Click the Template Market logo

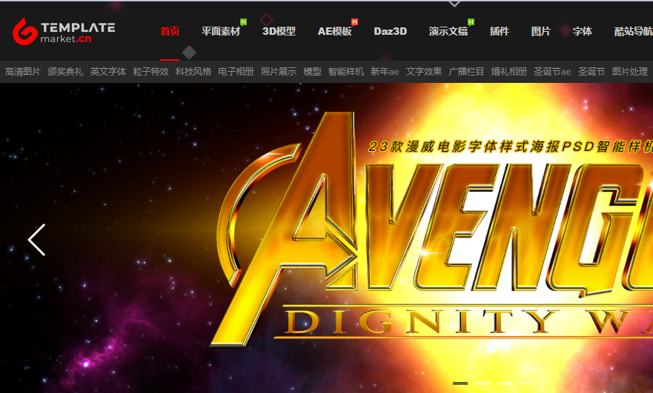[x=64, y=31]
